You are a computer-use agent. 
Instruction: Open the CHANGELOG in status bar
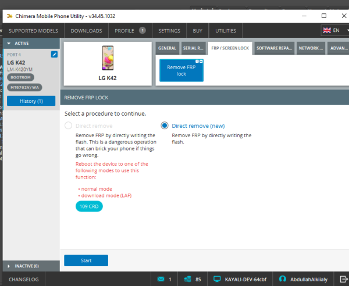point(24,280)
